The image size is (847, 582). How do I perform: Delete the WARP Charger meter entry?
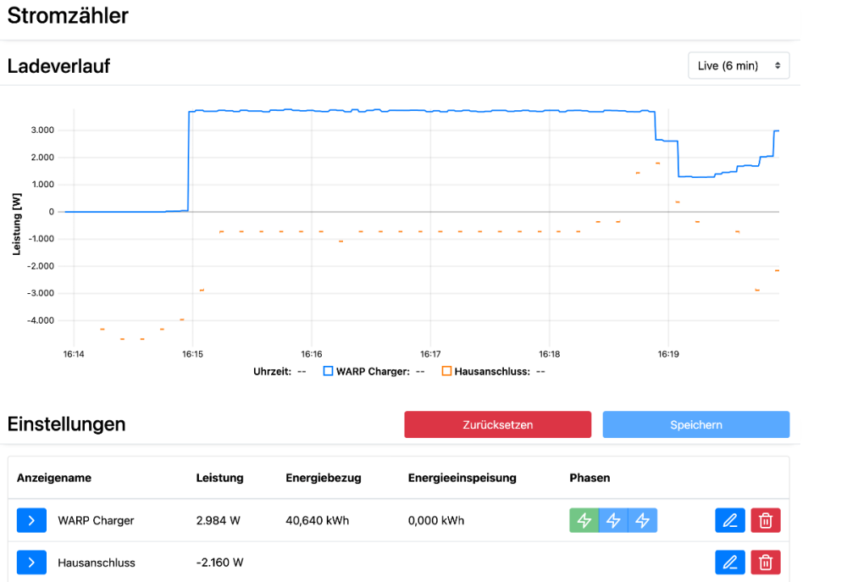[766, 520]
